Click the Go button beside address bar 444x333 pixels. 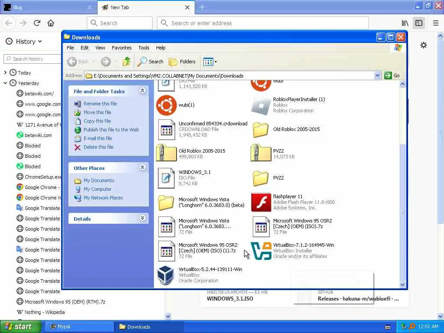[x=392, y=75]
